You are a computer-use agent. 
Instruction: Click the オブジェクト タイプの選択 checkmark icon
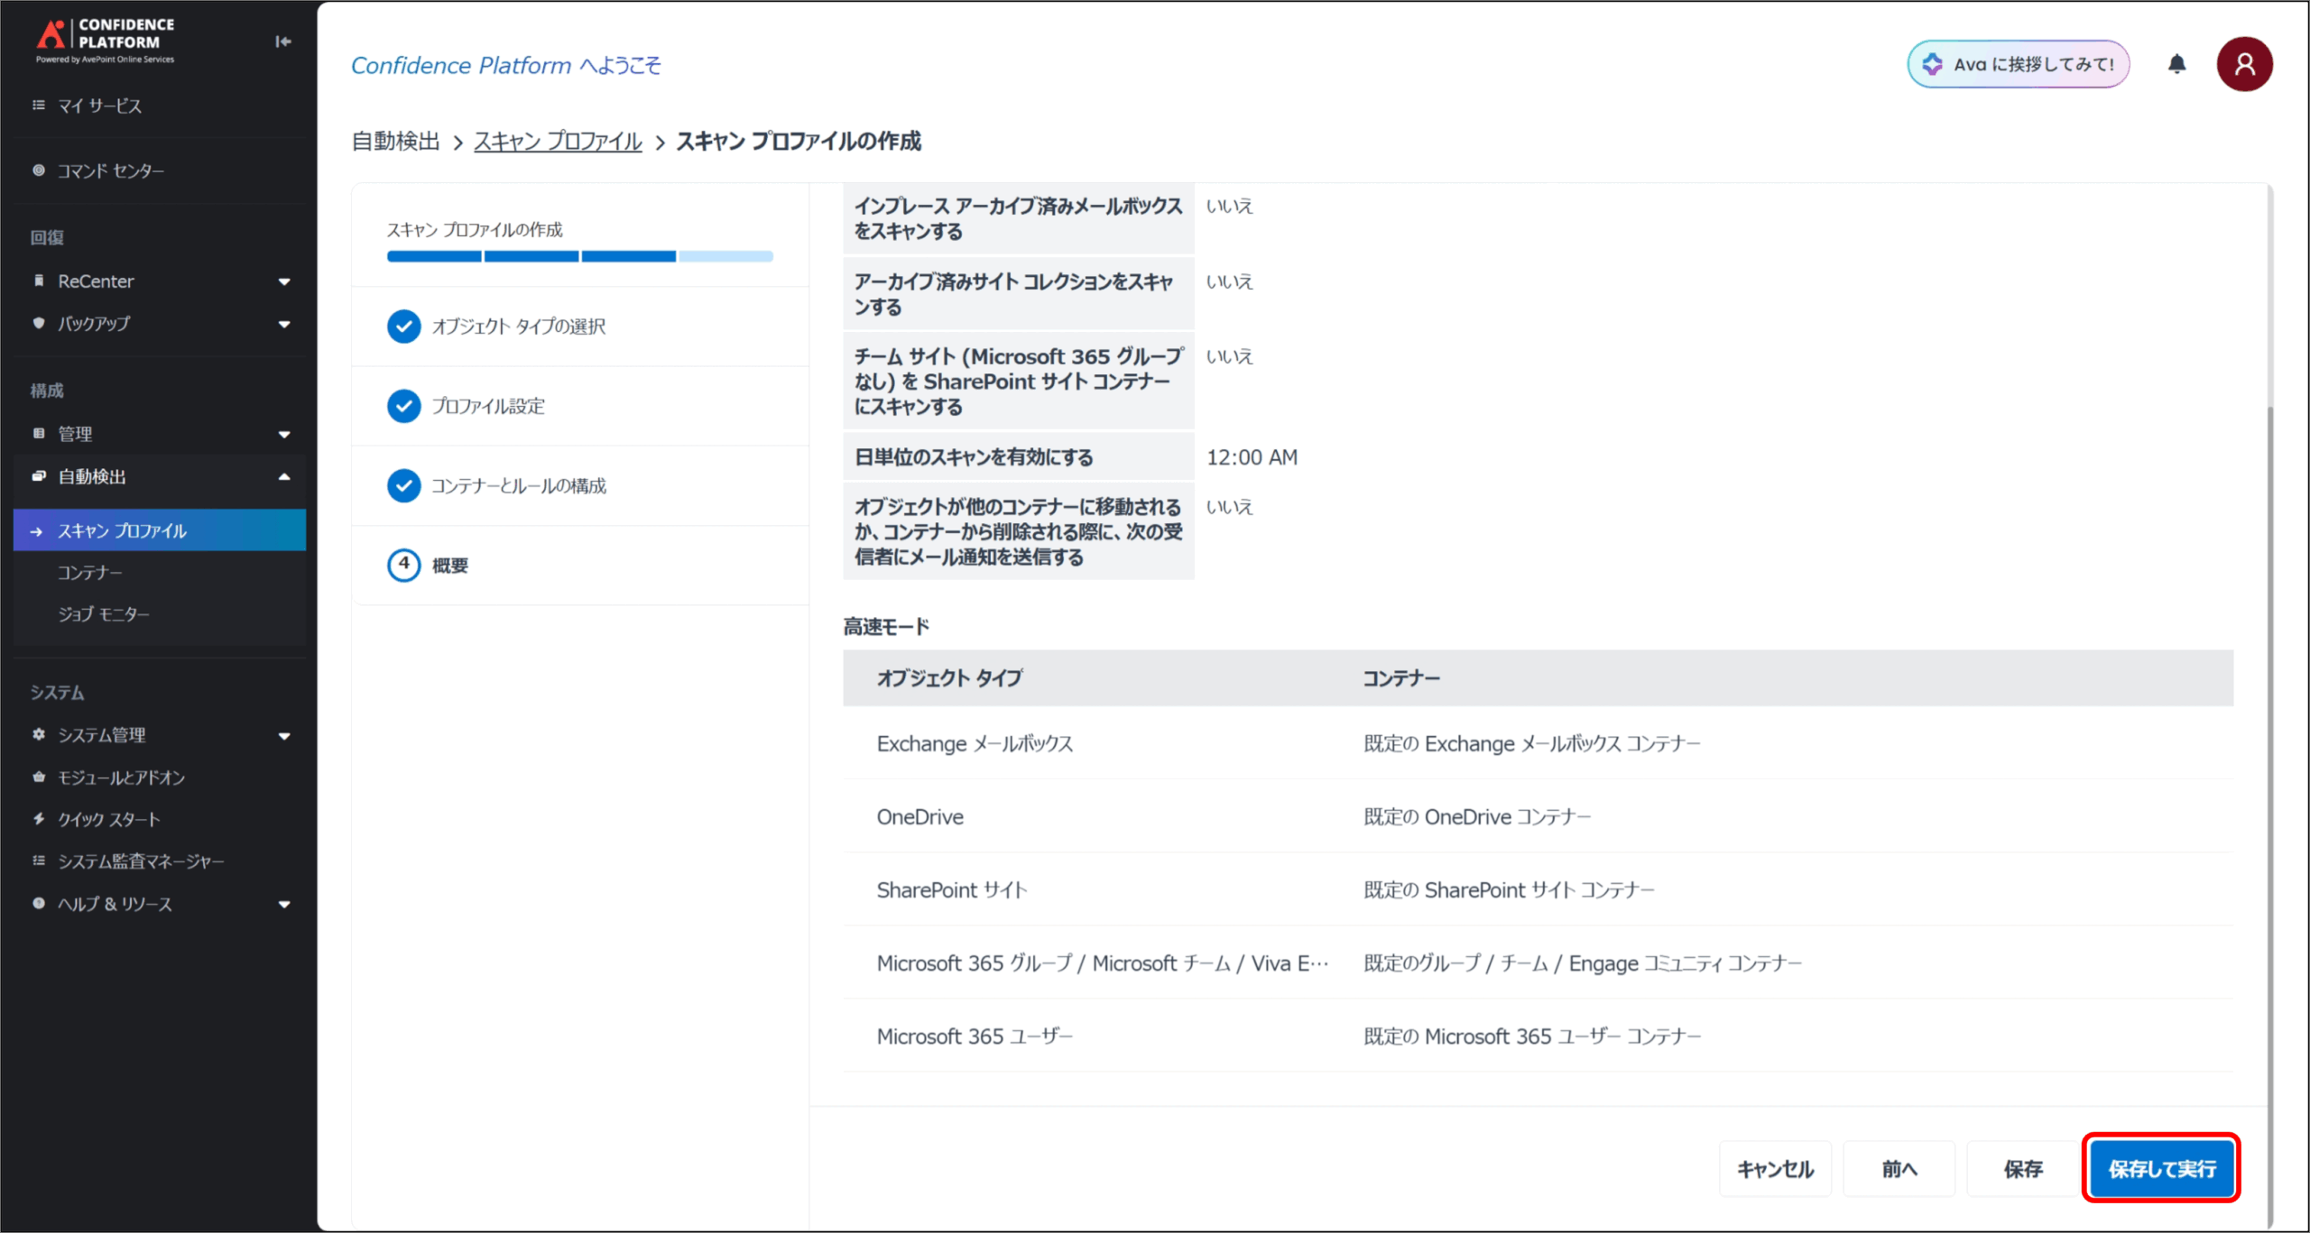[x=403, y=327]
